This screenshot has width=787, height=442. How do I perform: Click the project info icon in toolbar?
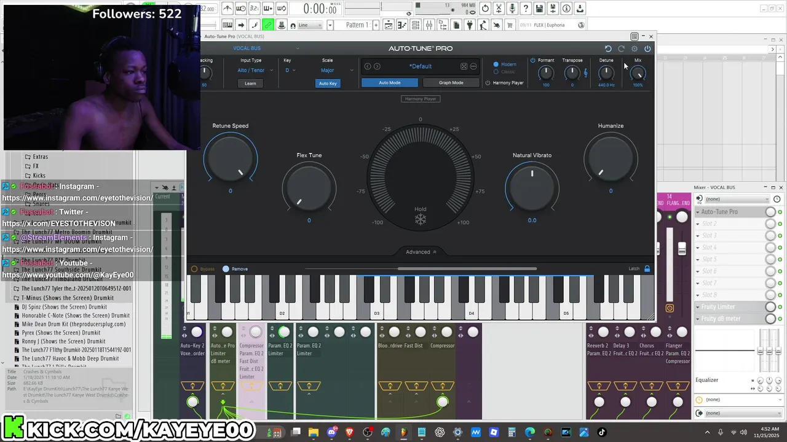coord(566,9)
